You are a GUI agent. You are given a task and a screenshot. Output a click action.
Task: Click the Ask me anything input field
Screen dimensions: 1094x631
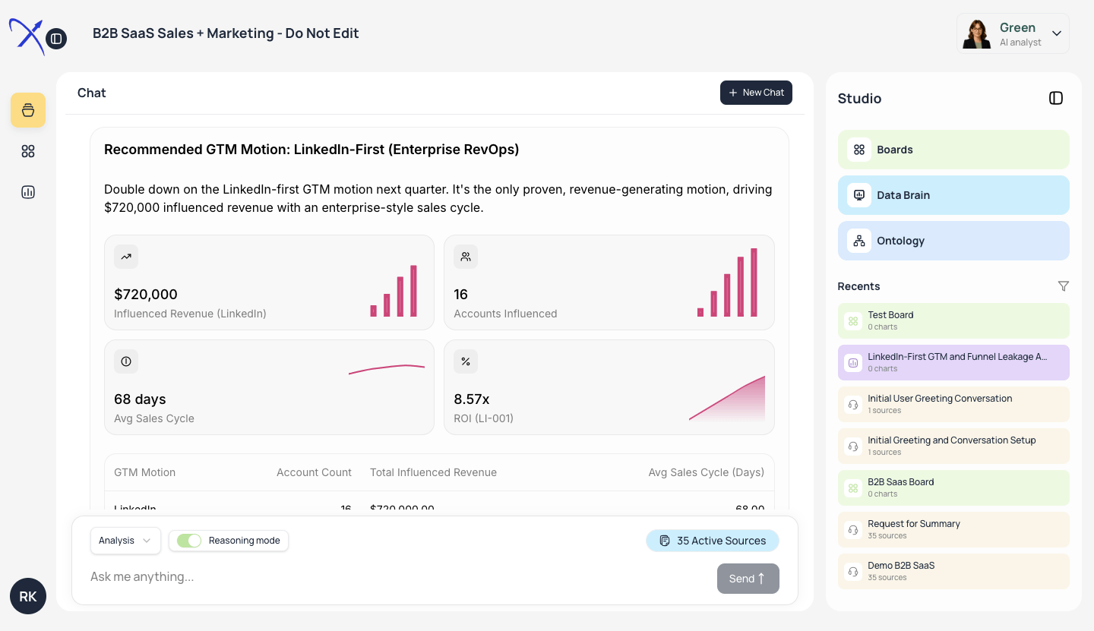(x=304, y=577)
